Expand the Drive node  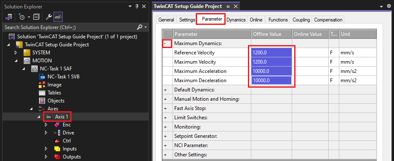pyautogui.click(x=46, y=133)
